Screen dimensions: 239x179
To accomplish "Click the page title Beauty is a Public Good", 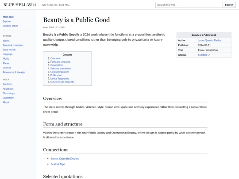I will tap(77, 20).
